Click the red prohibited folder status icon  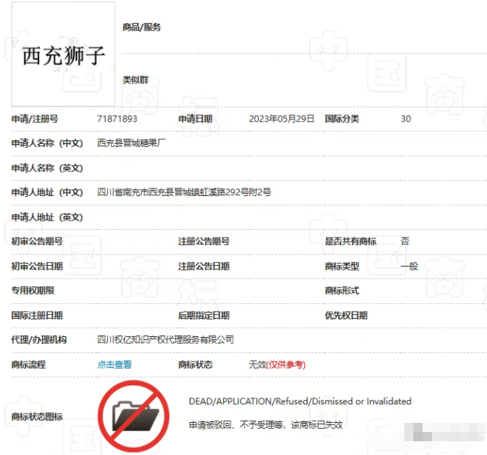tap(133, 416)
